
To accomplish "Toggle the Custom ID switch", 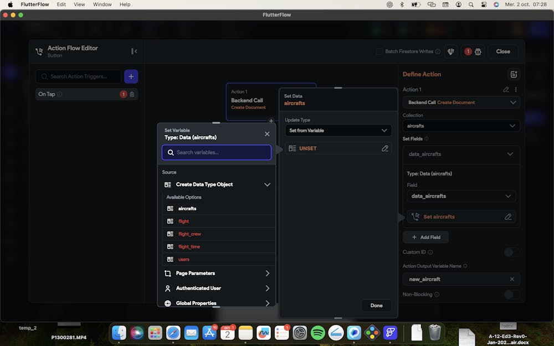I will (511, 252).
